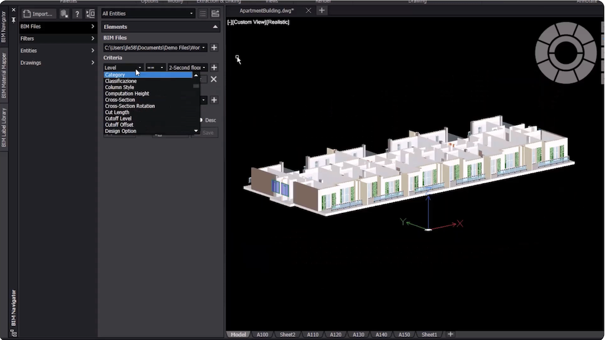Screen dimensions: 605x340
Task: Click the export icon beside All Entities
Action: click(x=215, y=14)
